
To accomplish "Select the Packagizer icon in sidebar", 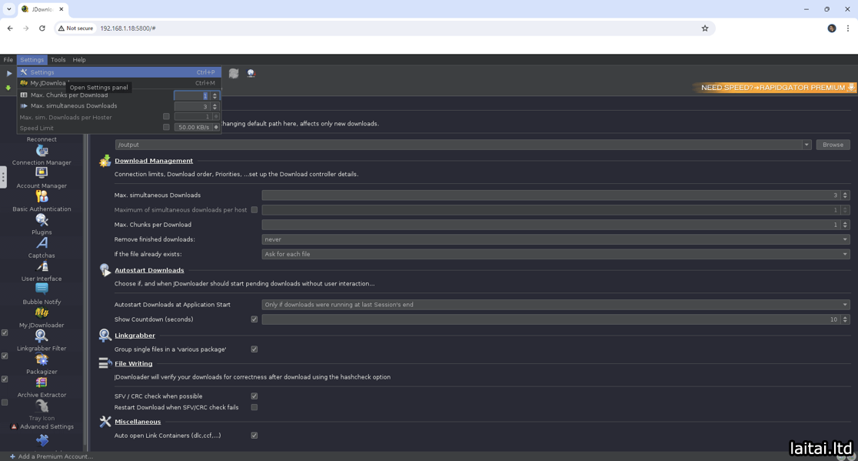I will 42,359.
